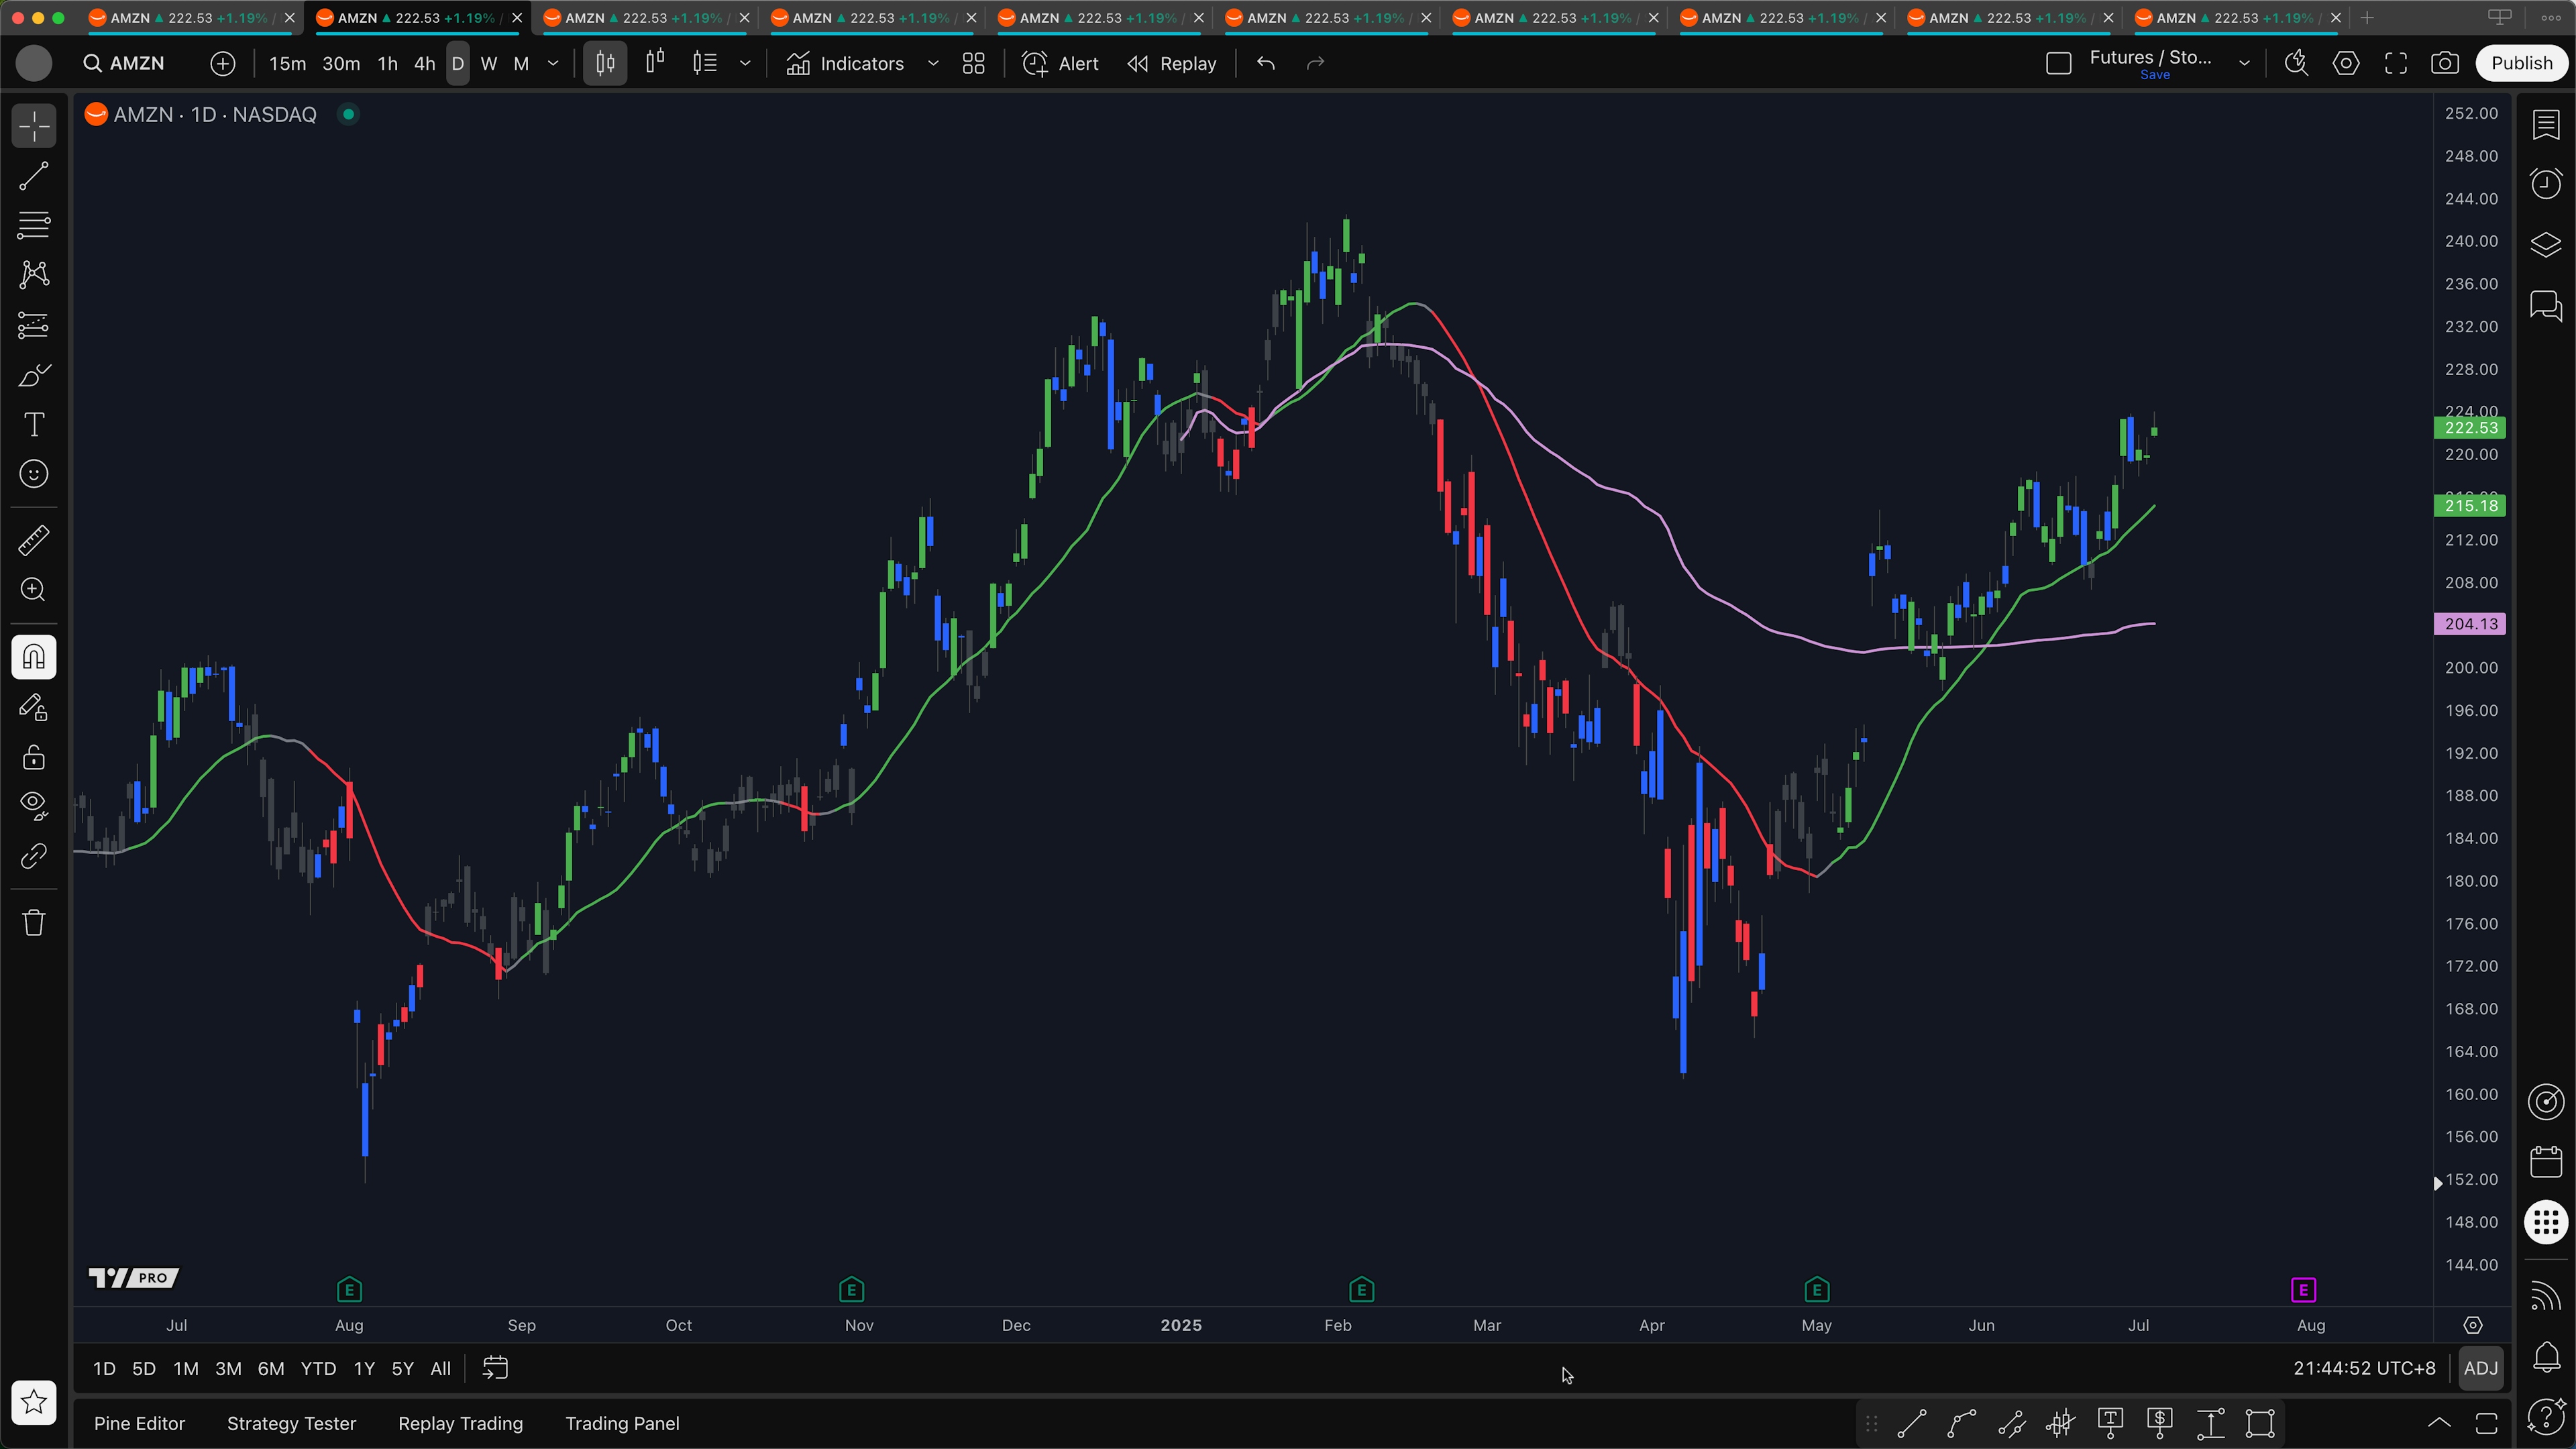Select the 1D date range

click(x=104, y=1368)
